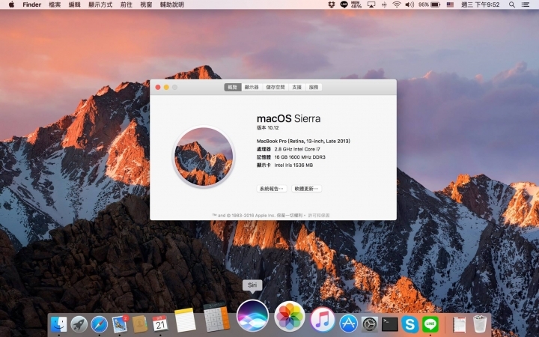The width and height of the screenshot is (539, 337).
Task: Open the 檔案 menu
Action: coord(55,4)
